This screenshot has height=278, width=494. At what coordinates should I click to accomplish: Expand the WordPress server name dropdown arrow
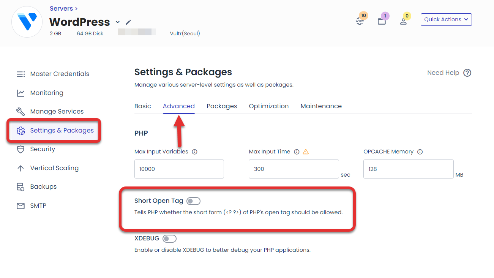pos(117,22)
